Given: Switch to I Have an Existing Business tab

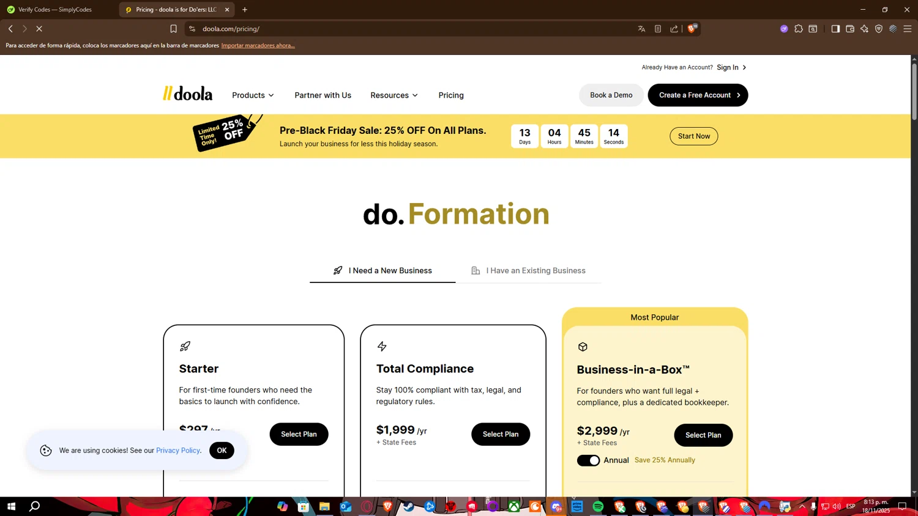Looking at the screenshot, I should (528, 270).
